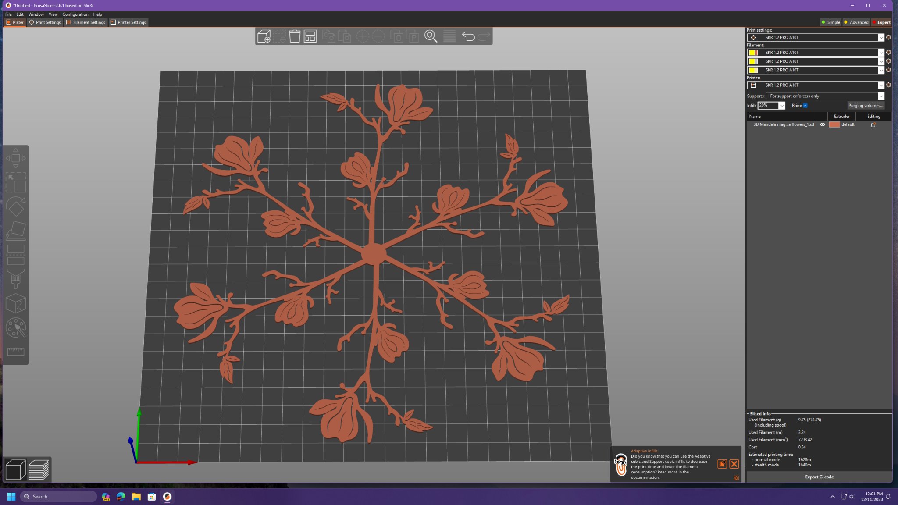Viewport: 898px width, 505px height.
Task: Switch to Advanced mode
Action: (856, 22)
